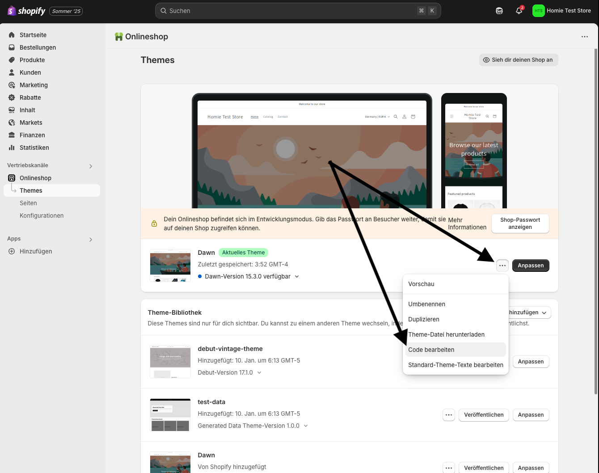Screen dimensions: 599x473
Task: Choose Code bearbeiten from the context menu
Action: pos(431,350)
